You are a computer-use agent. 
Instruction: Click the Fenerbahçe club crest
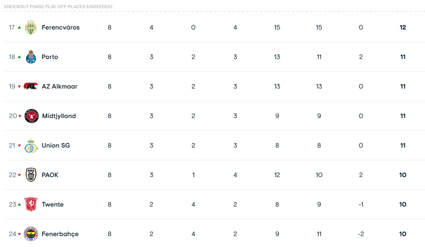pos(31,234)
